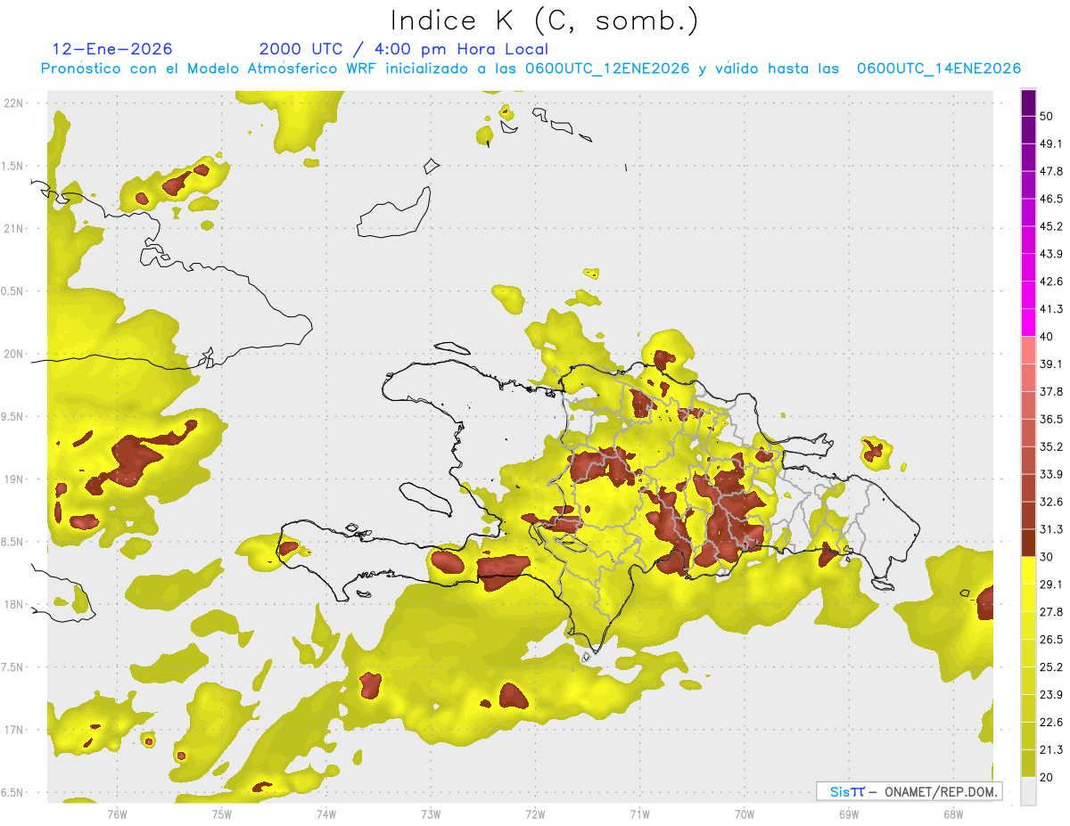Click the colorbar value "41.3"
Image resolution: width=1070 pixels, height=826 pixels.
pyautogui.click(x=1051, y=309)
